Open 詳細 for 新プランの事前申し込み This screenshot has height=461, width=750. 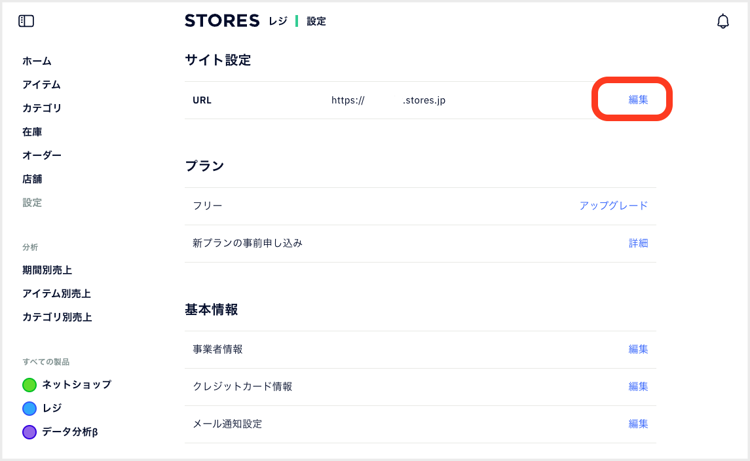coord(638,243)
